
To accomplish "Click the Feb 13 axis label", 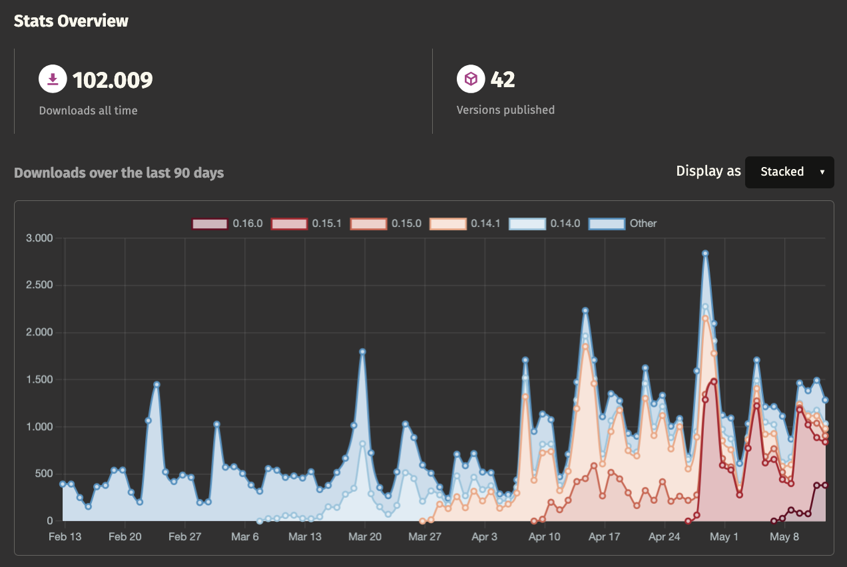I will (66, 536).
